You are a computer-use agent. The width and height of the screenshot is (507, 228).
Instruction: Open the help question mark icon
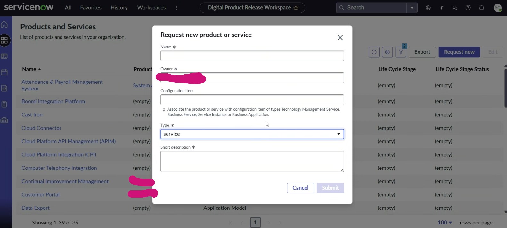468,8
